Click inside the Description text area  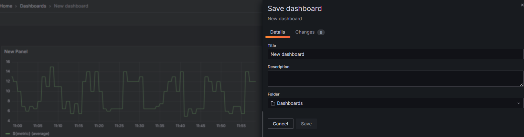(395, 78)
